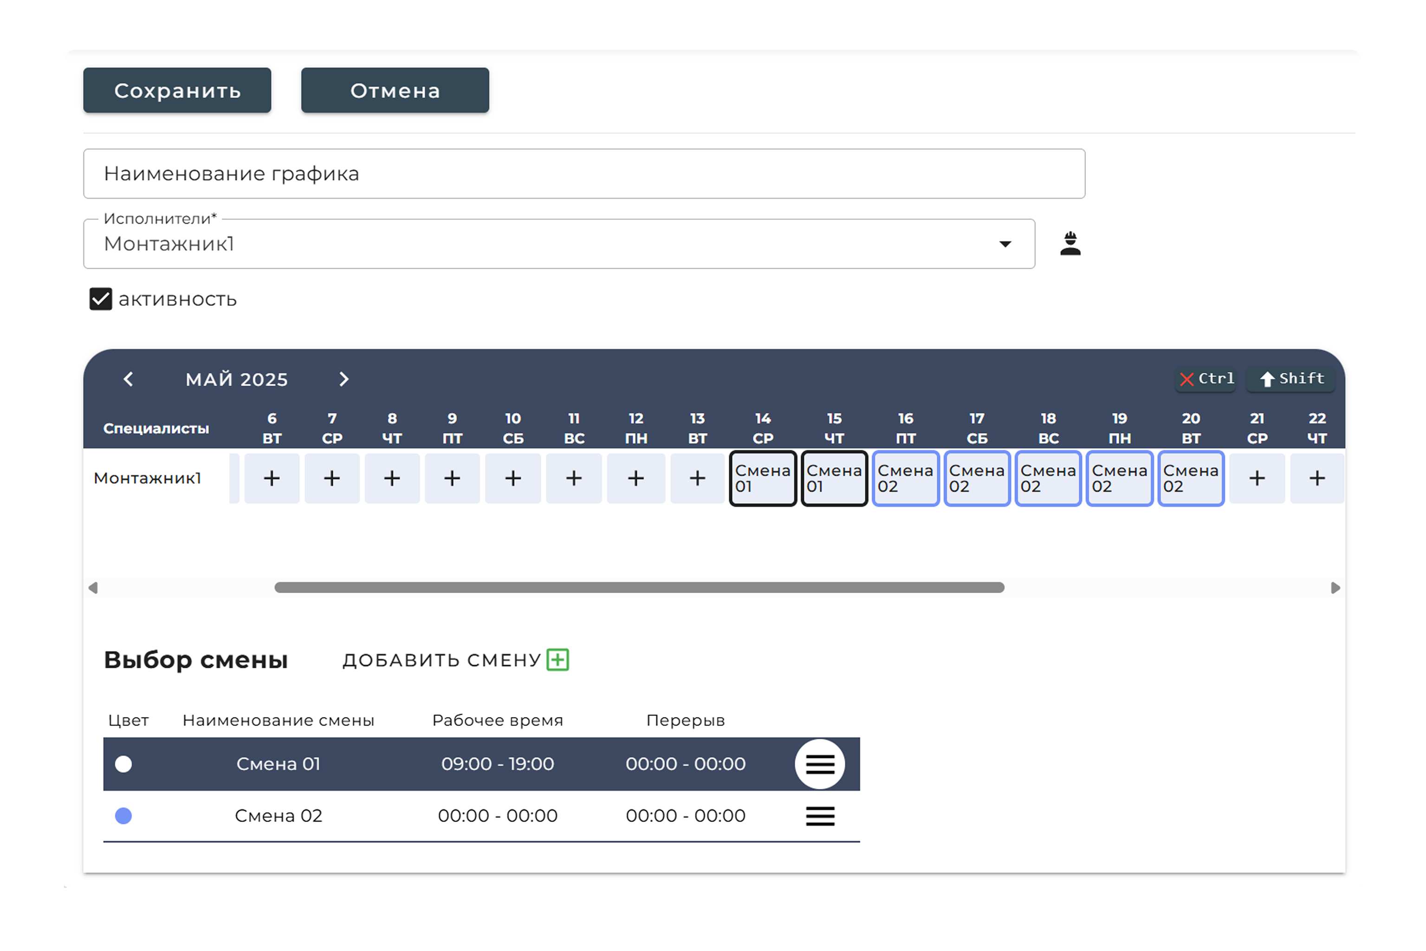Click the green add shift plus icon
The width and height of the screenshot is (1426, 951).
point(557,659)
